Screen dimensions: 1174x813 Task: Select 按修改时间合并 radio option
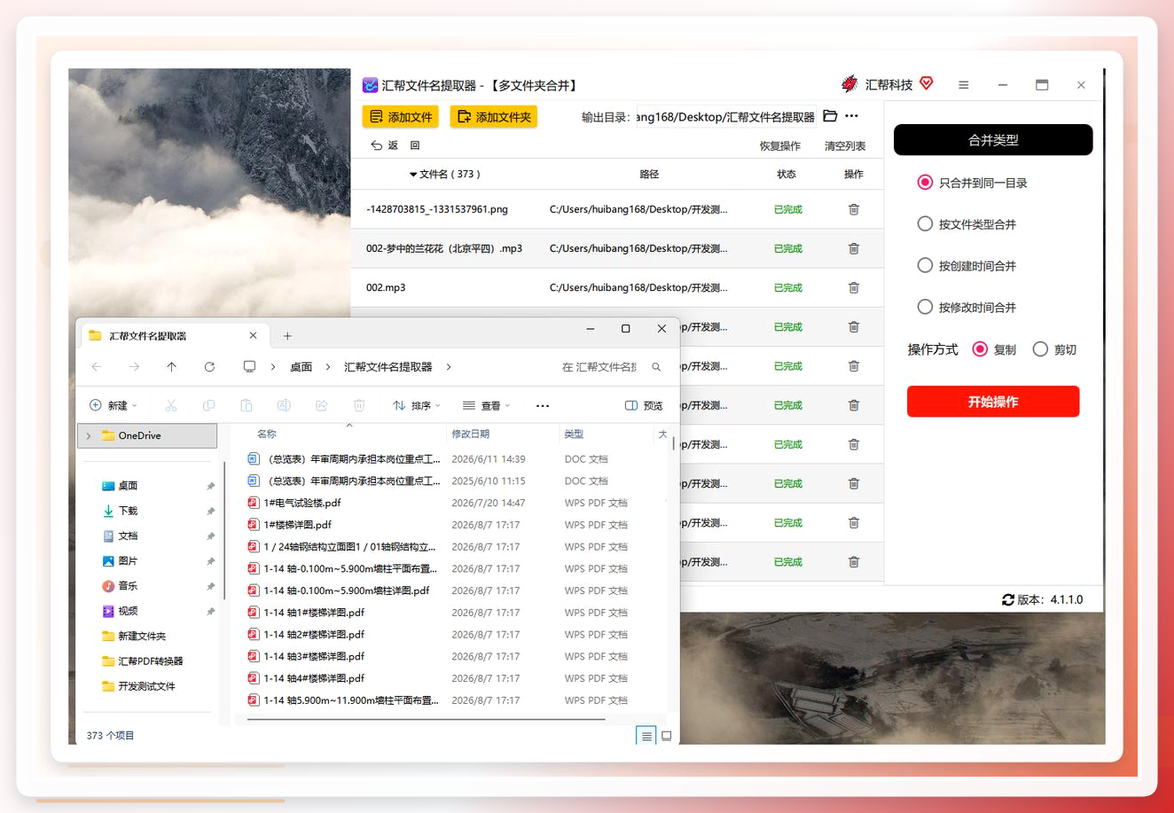[x=925, y=307]
